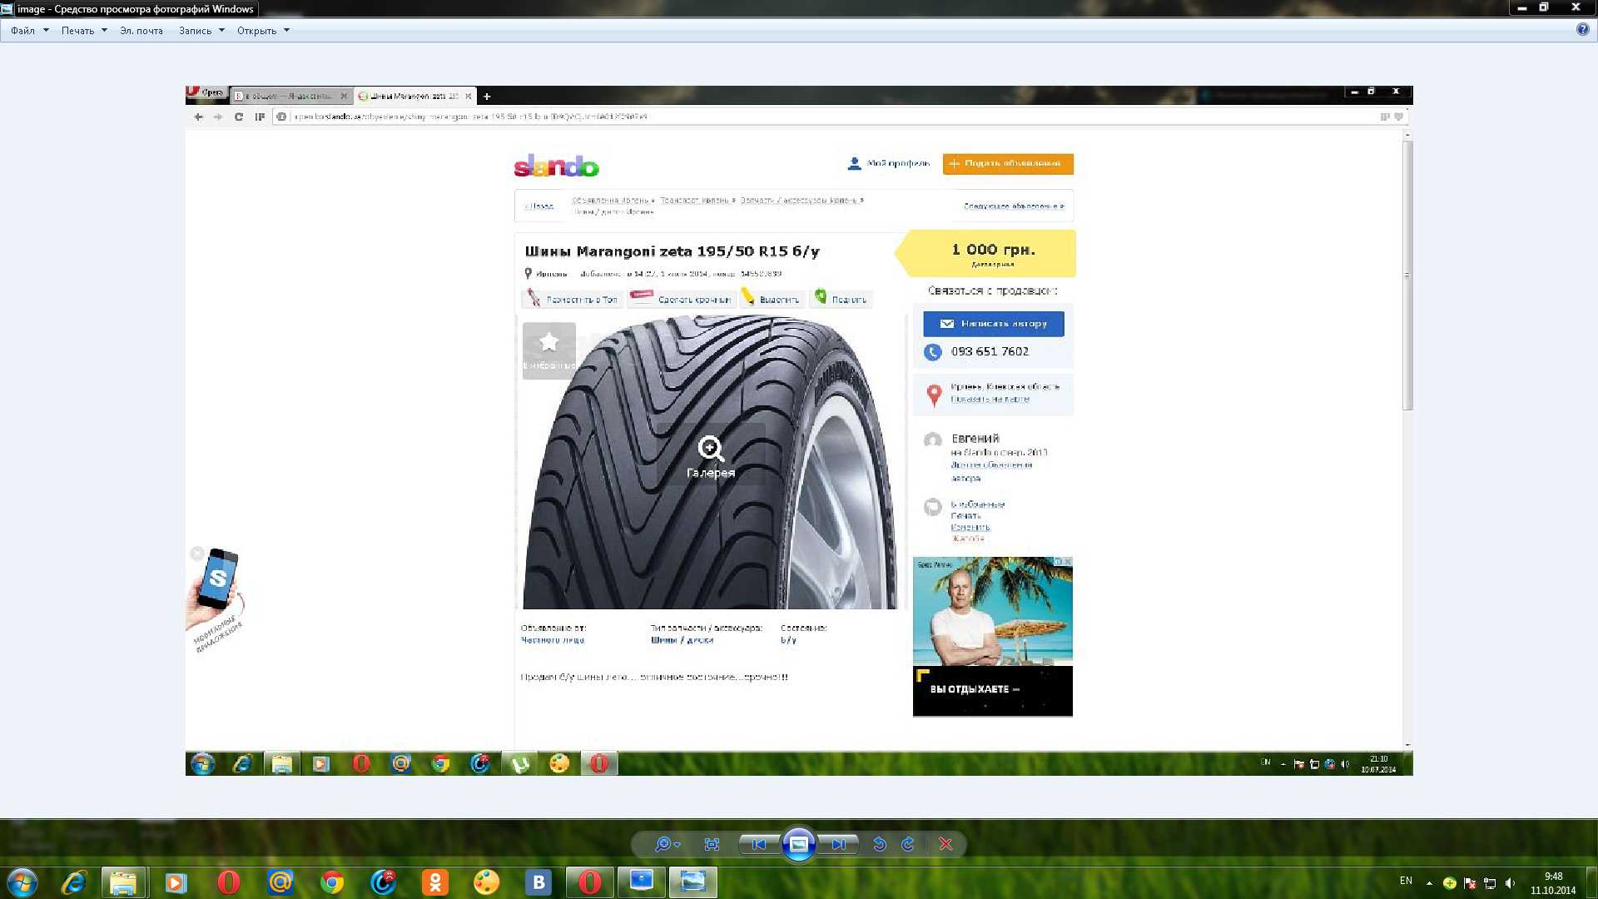Click the mobile app phone promo image

216,599
